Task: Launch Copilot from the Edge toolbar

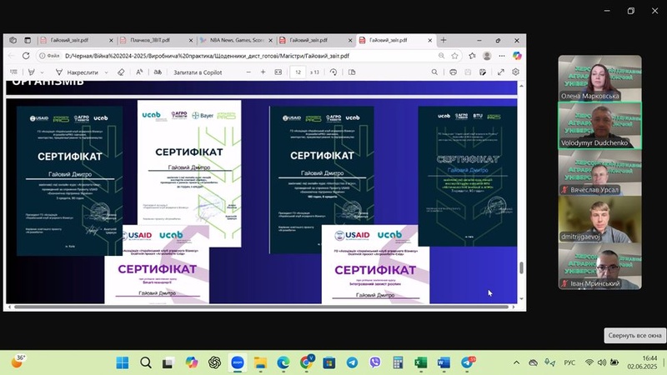Action: click(x=517, y=56)
